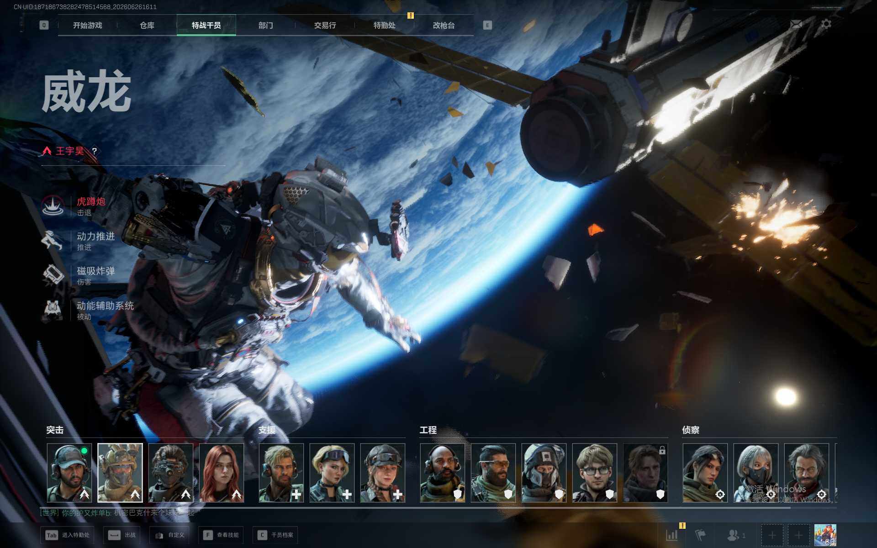Open the settings gear icon
The height and width of the screenshot is (548, 877).
click(x=826, y=24)
